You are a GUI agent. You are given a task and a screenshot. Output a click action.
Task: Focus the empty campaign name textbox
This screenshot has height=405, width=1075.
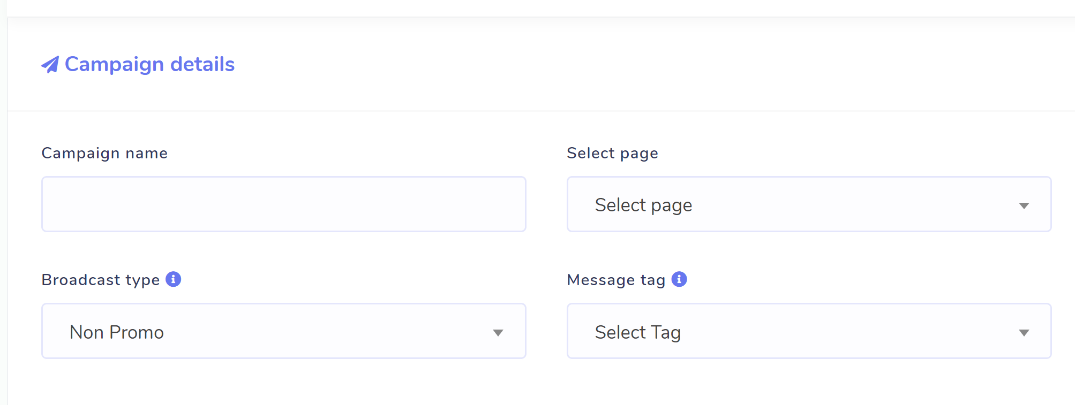[284, 204]
